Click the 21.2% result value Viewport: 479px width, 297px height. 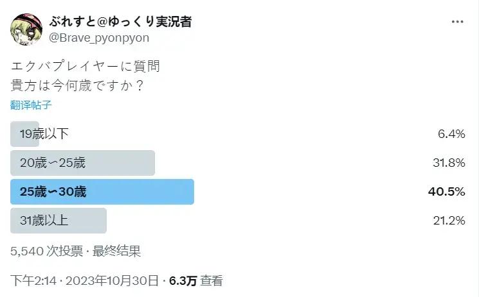448,221
